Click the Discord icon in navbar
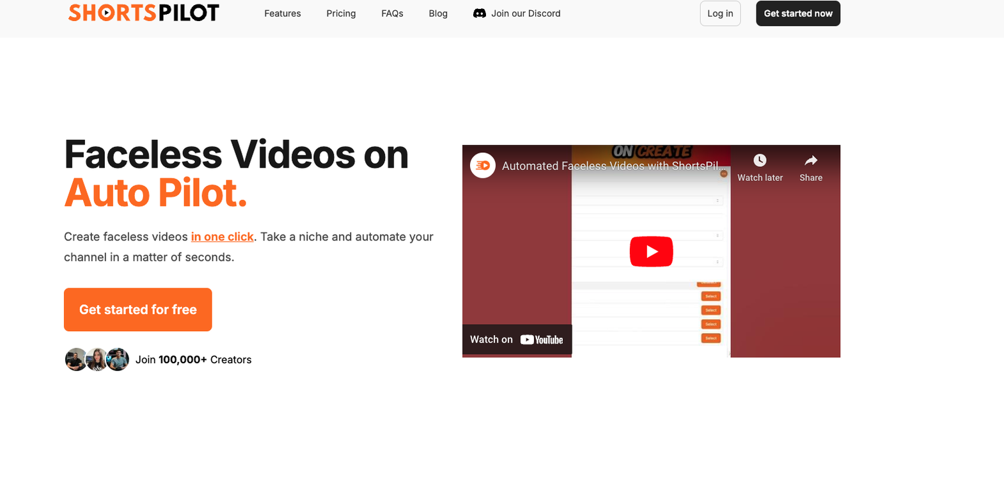Viewport: 1004px width, 491px height. [479, 13]
